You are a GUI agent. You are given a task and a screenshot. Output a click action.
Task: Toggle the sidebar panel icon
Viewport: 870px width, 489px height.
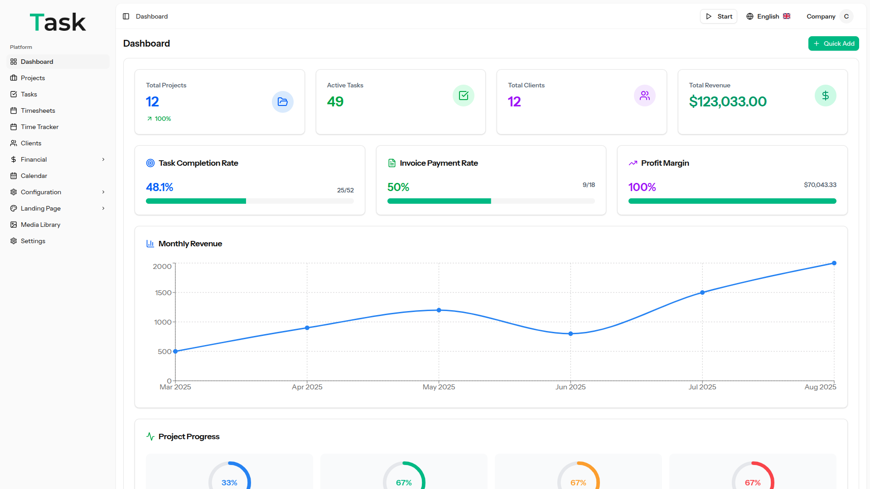pyautogui.click(x=126, y=16)
